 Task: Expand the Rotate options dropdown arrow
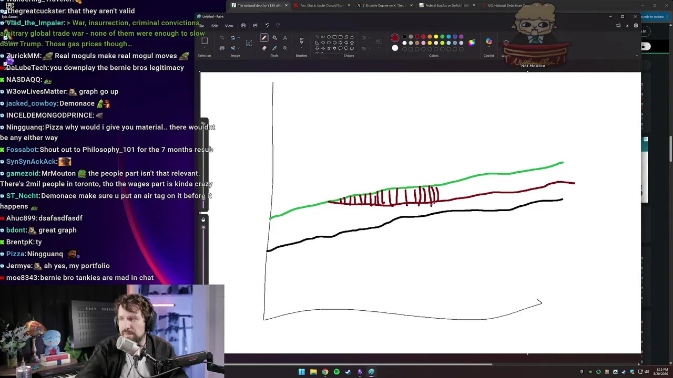(x=239, y=38)
